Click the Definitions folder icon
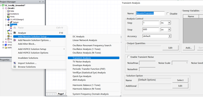Viewport: 203px width, 97px height. tap(6, 47)
